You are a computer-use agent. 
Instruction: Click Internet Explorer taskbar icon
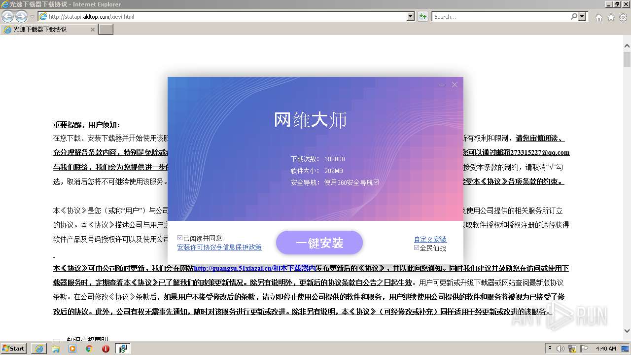39,349
